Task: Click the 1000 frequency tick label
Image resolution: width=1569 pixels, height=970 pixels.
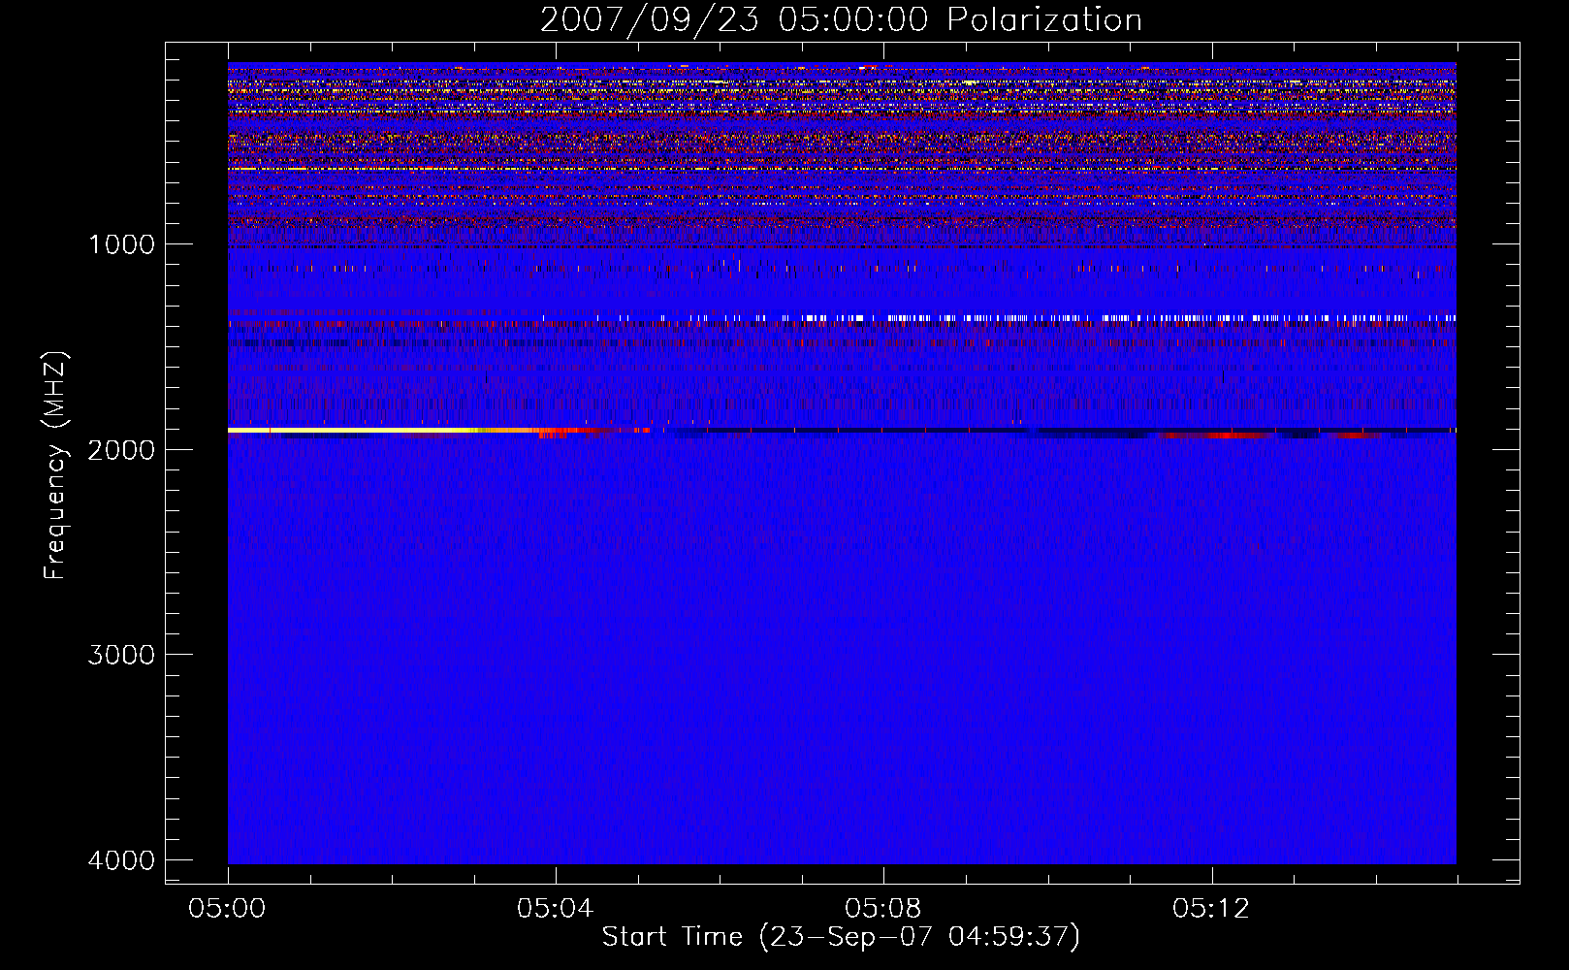Action: pyautogui.click(x=121, y=243)
